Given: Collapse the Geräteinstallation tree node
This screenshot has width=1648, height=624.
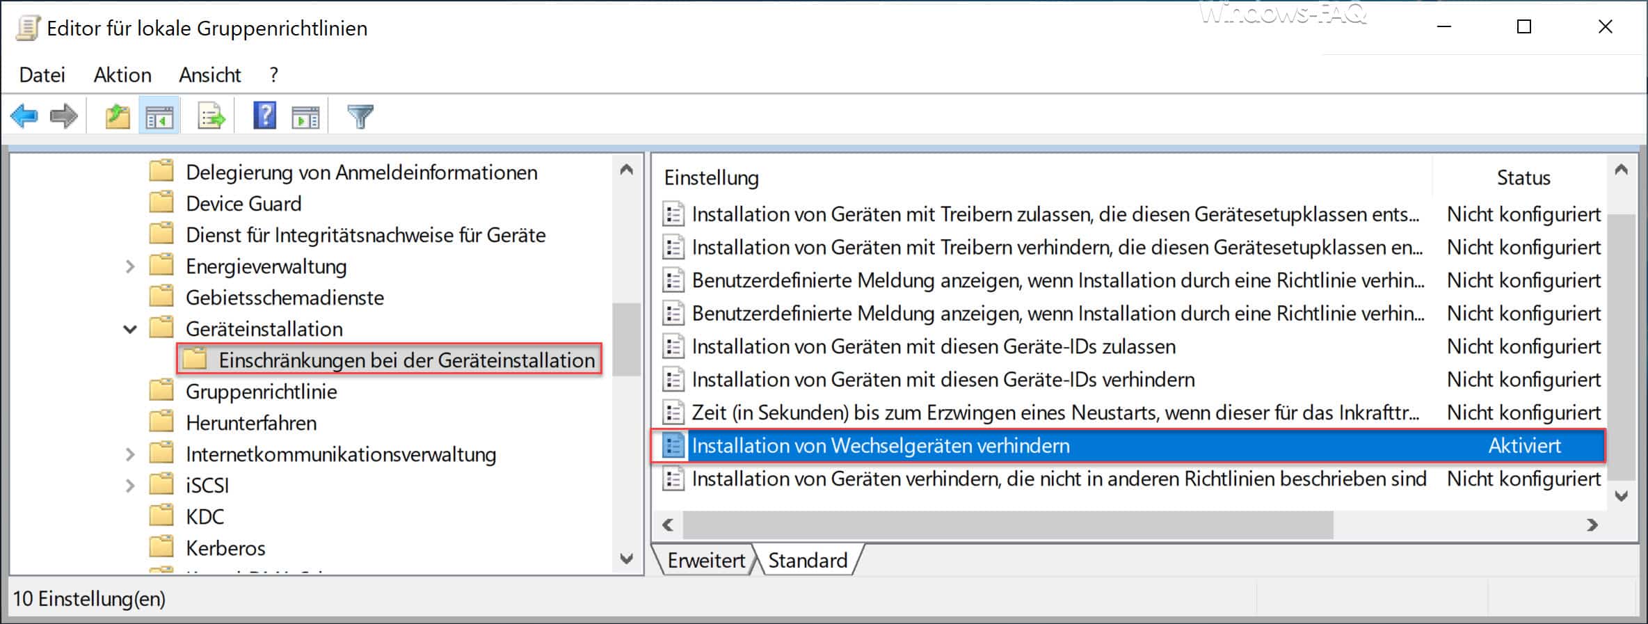Looking at the screenshot, I should pos(130,329).
